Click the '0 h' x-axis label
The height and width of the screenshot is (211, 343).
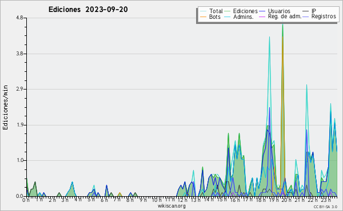point(26,200)
